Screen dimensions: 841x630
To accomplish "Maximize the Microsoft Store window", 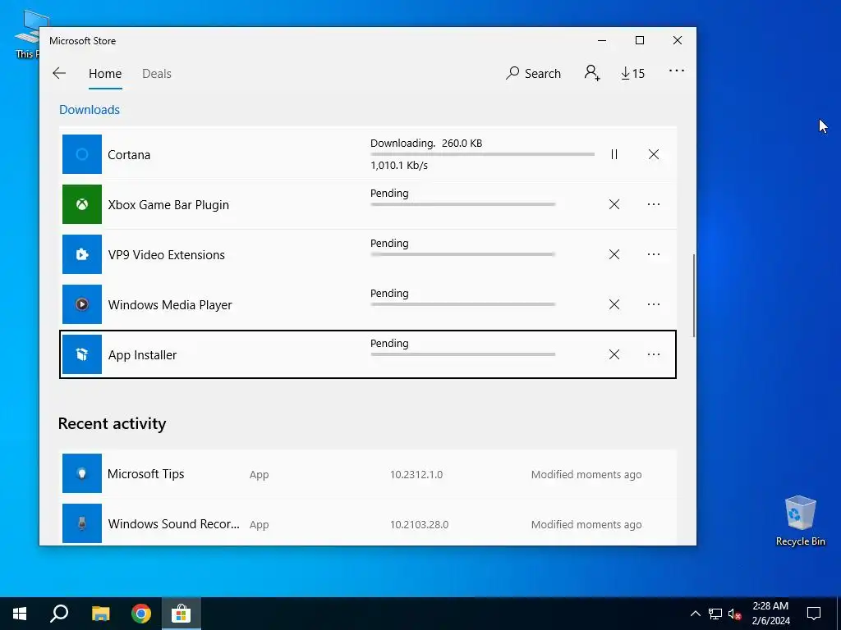I will click(639, 41).
